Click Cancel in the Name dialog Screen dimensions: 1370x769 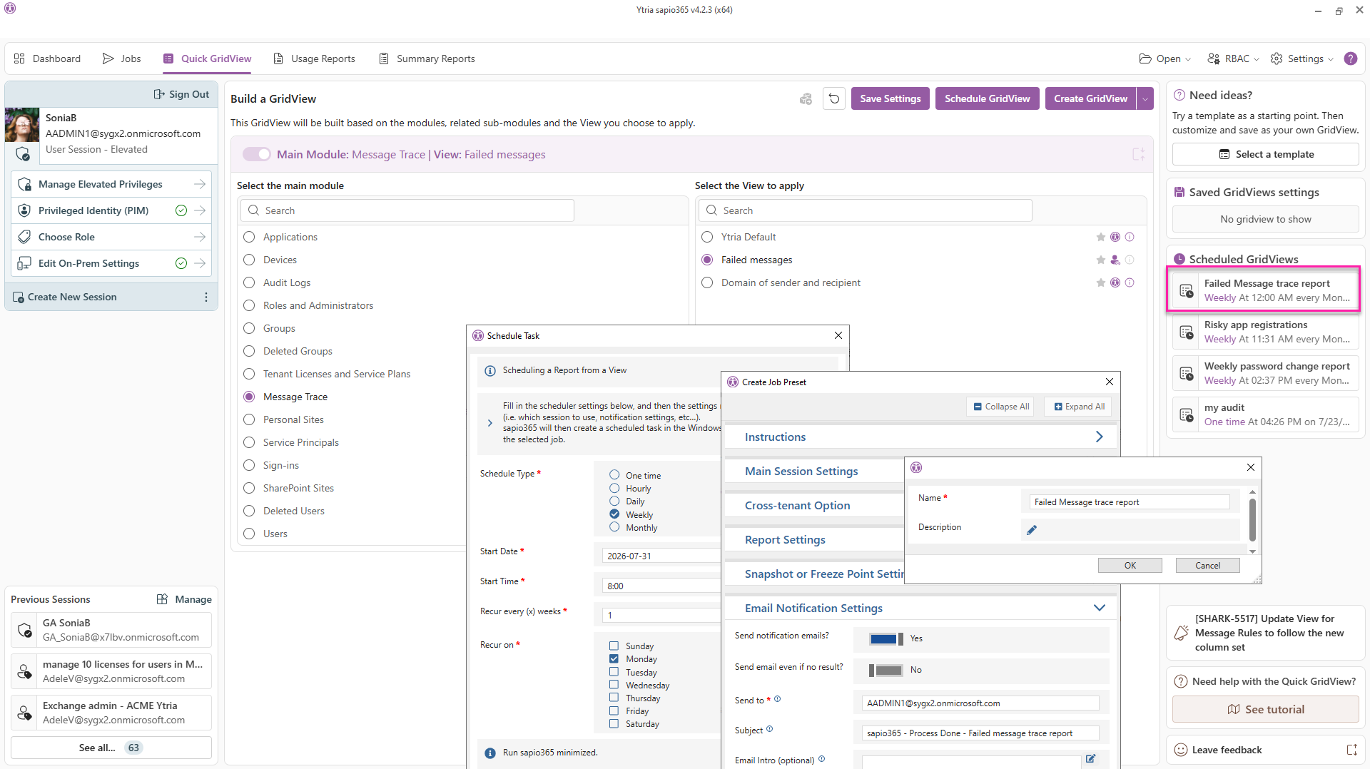coord(1208,565)
